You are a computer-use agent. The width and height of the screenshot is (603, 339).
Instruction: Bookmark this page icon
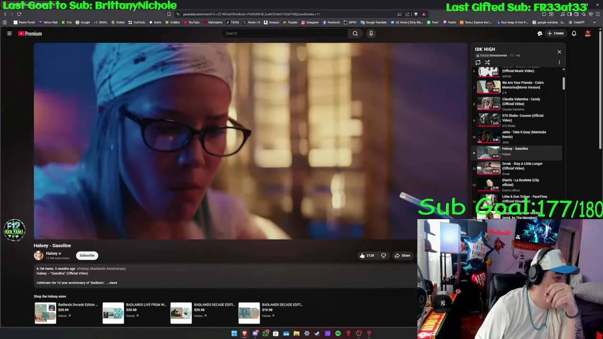pyautogui.click(x=169, y=14)
